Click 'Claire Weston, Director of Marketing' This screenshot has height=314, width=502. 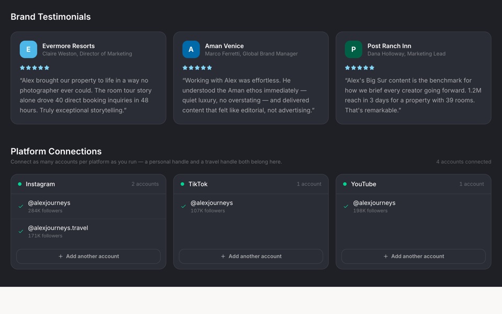click(x=87, y=54)
